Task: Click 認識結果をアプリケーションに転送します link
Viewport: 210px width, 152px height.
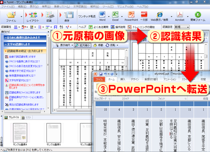Action: pos(26,98)
